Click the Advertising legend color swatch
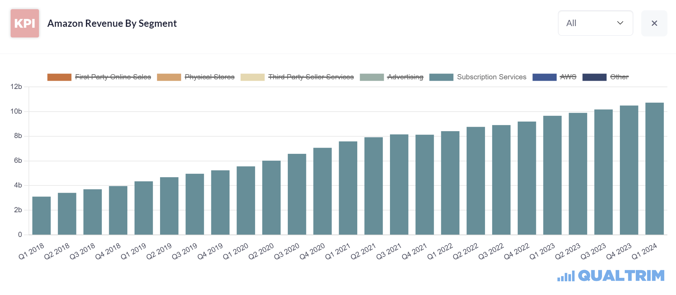676x295 pixels. [372, 77]
